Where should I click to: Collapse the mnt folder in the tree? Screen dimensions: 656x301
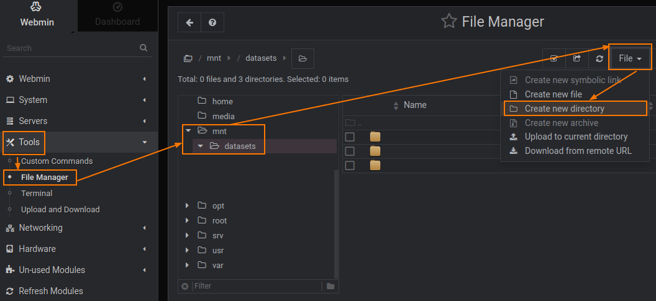coord(188,131)
